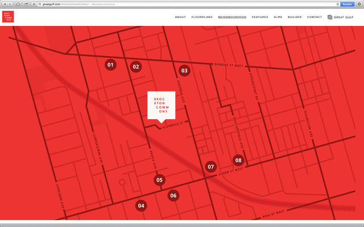Open the Neighbourhood nav link
The height and width of the screenshot is (227, 364).
(232, 17)
